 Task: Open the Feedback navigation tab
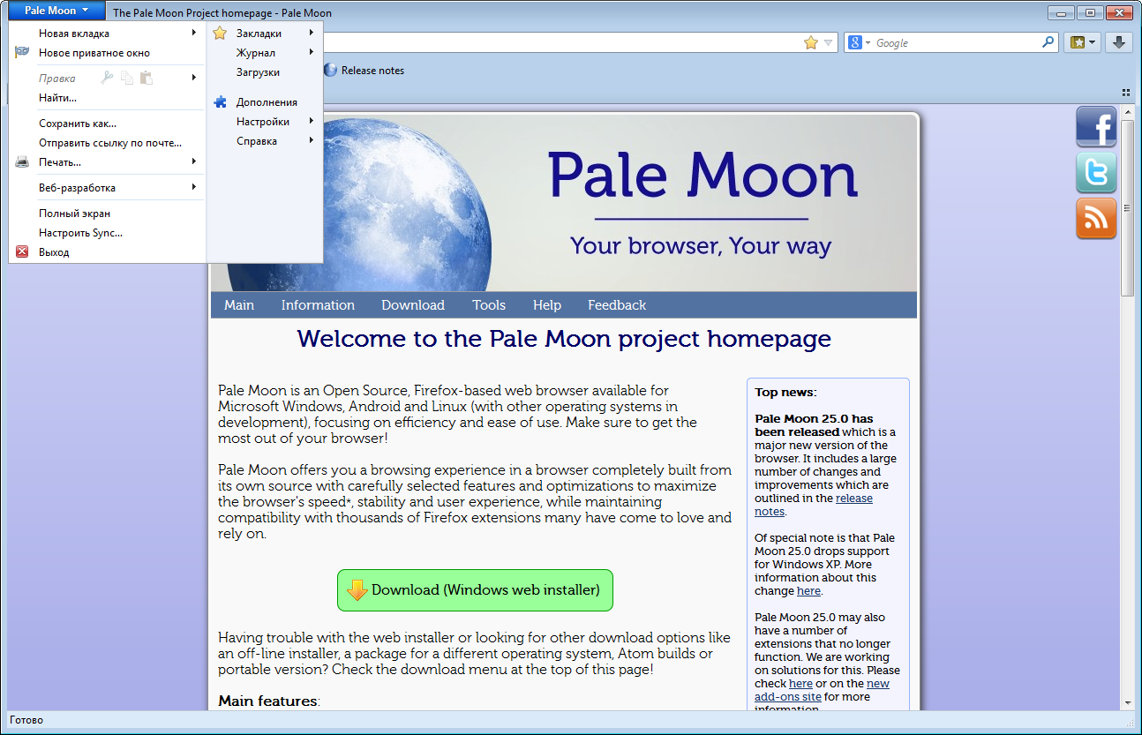coord(617,305)
